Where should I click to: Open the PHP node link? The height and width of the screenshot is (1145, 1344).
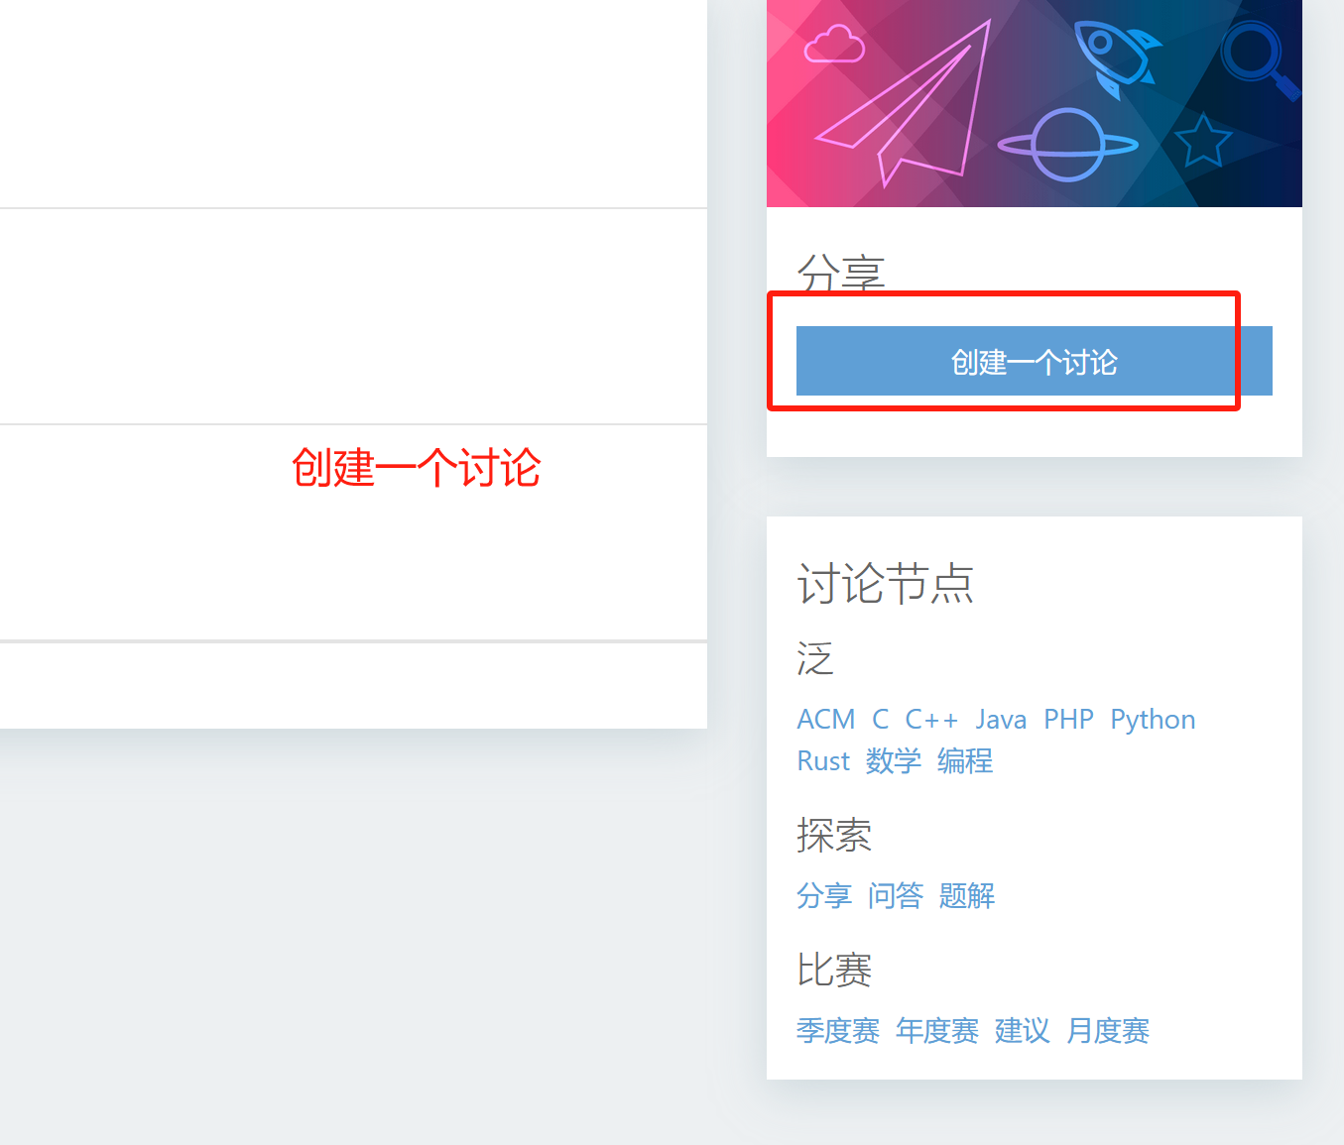pos(1068,719)
